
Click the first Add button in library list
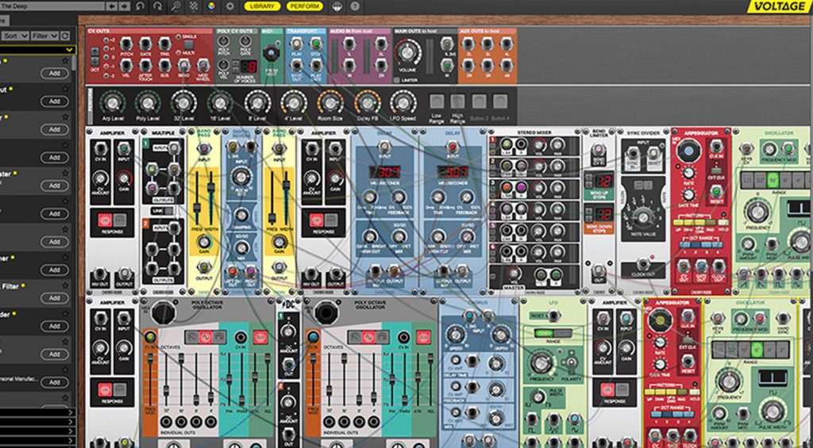coord(54,73)
